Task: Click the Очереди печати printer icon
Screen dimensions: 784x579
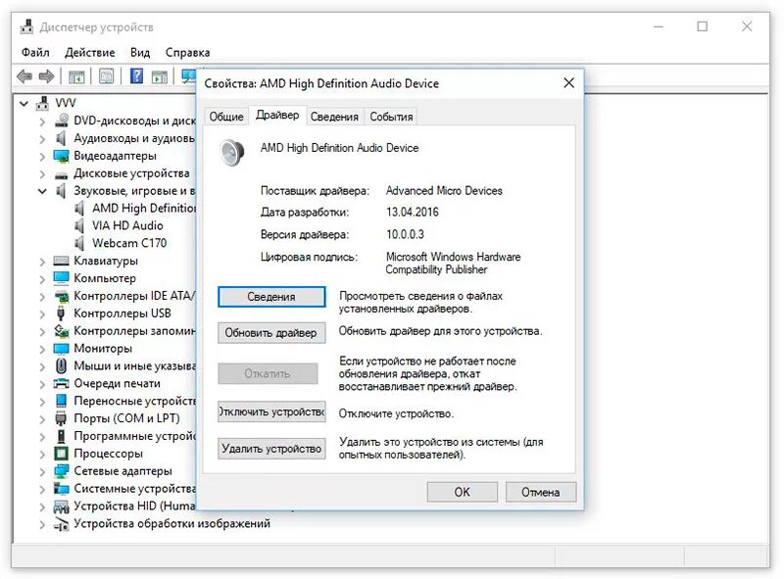Action: (x=61, y=383)
